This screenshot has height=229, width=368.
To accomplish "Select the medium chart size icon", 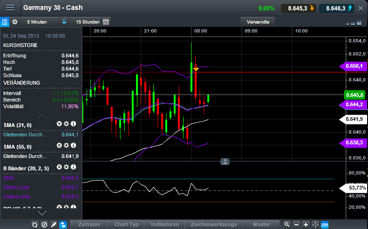I will coord(353,24).
